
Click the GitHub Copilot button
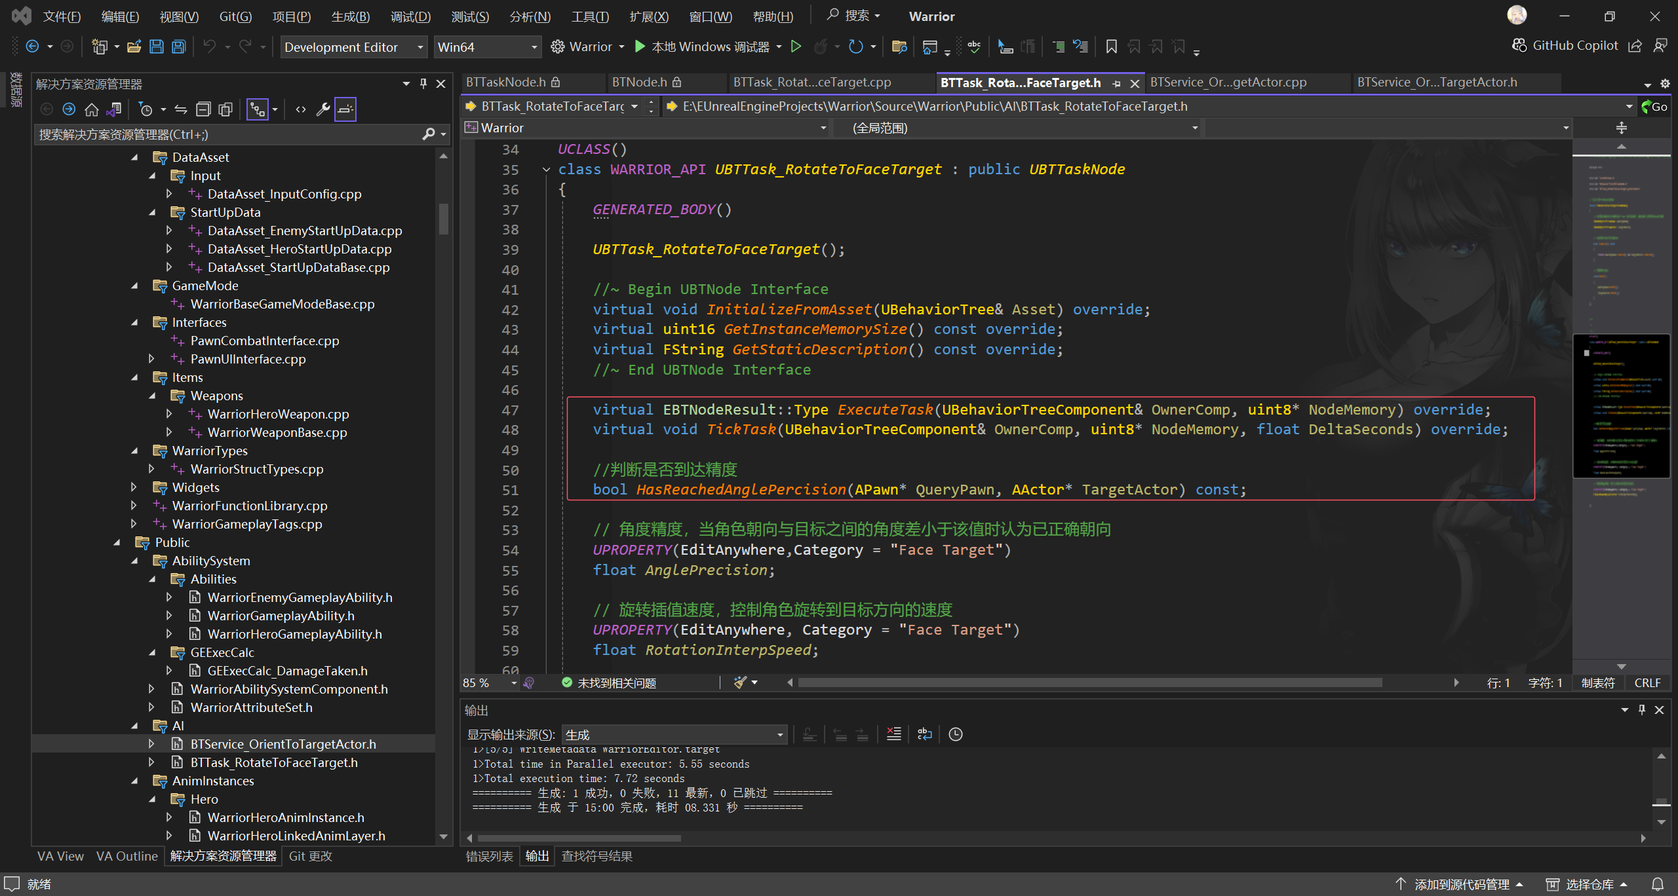point(1565,45)
